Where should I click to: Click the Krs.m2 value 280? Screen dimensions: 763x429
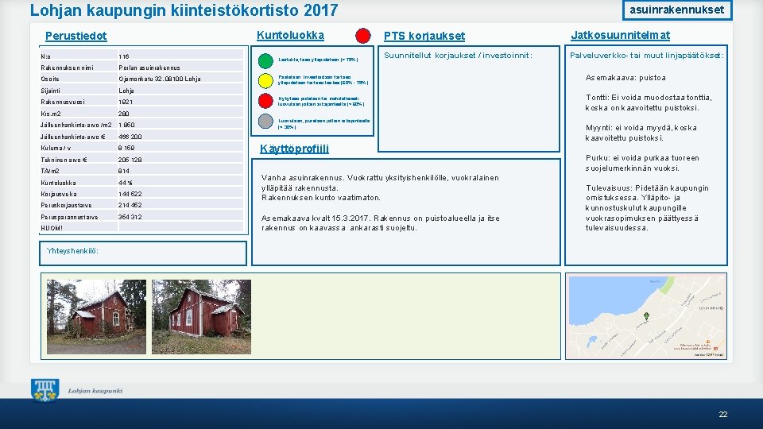[x=124, y=114]
